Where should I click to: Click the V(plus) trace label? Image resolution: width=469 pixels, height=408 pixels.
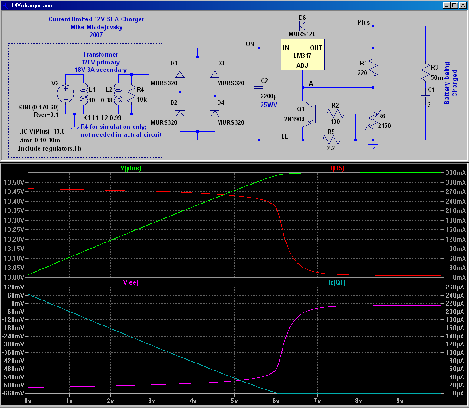(x=131, y=168)
